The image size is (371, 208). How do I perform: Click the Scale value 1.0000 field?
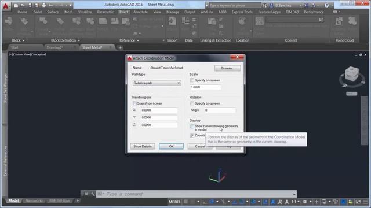pyautogui.click(x=206, y=87)
